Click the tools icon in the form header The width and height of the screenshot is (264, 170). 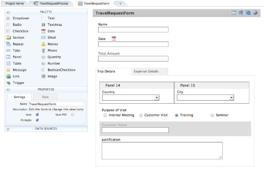pos(241,13)
